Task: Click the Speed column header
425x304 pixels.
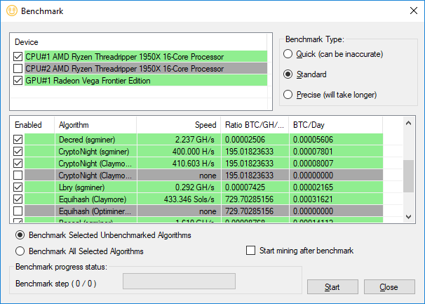Action: pyautogui.click(x=179, y=125)
